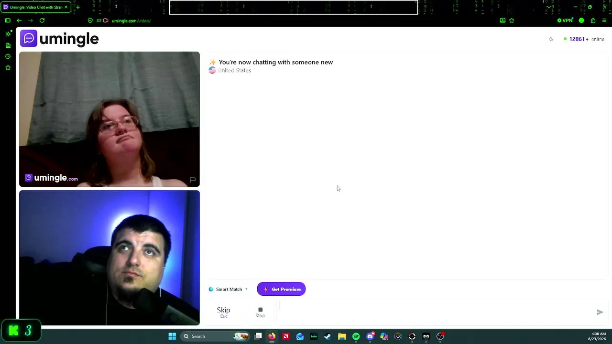Click the Firefox taskbar icon
612x344 pixels.
272,336
